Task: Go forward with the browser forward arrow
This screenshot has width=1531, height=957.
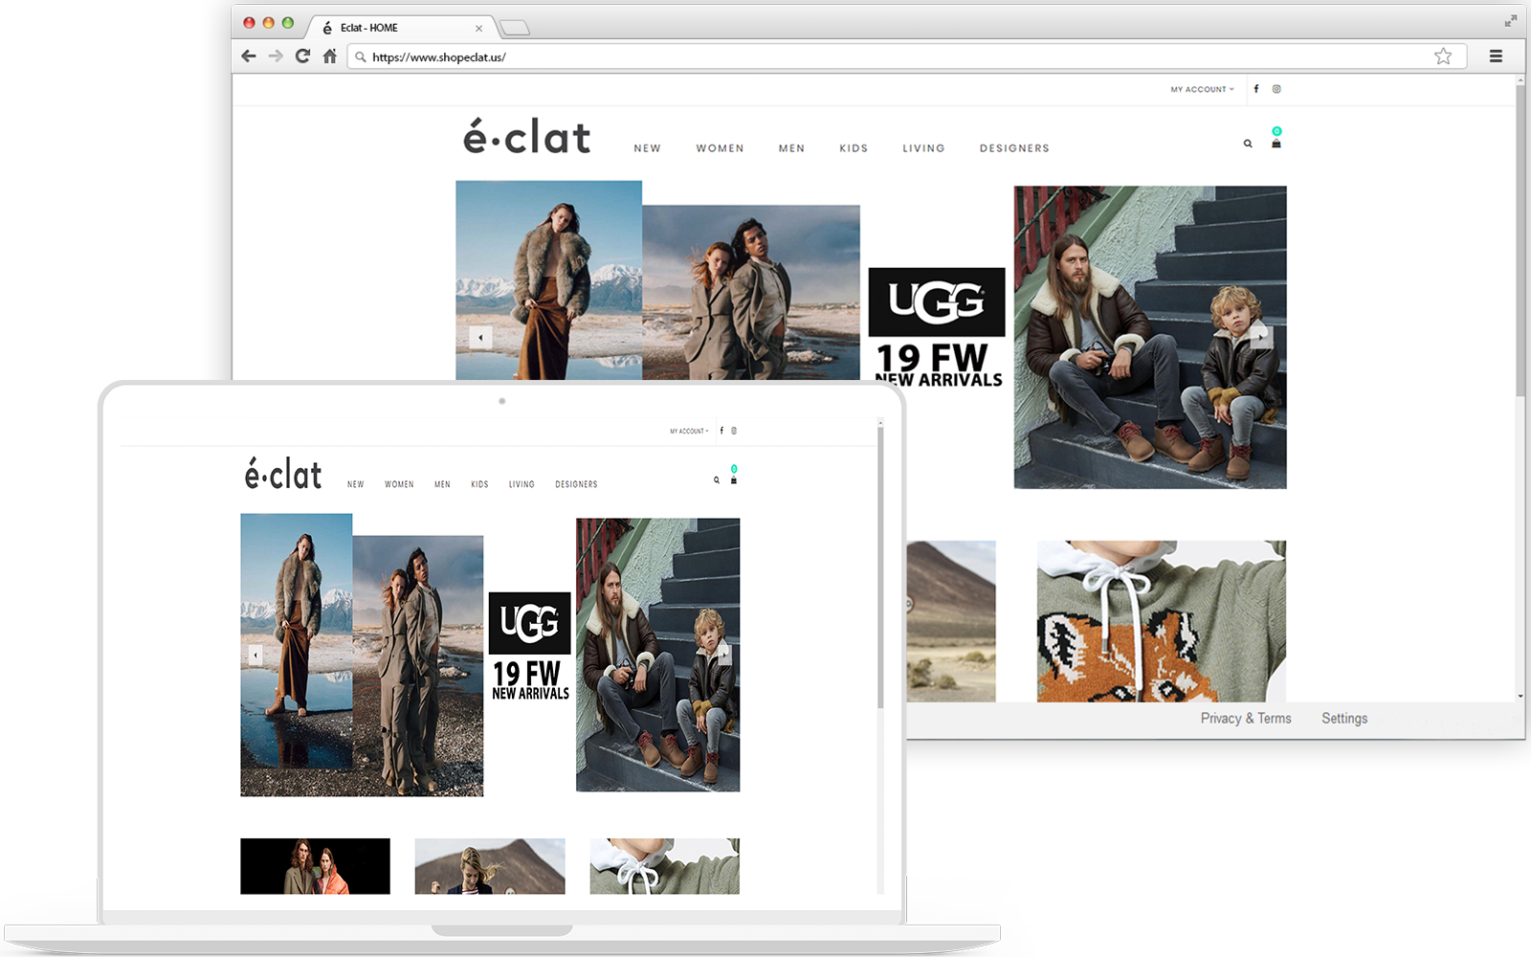Action: [276, 56]
